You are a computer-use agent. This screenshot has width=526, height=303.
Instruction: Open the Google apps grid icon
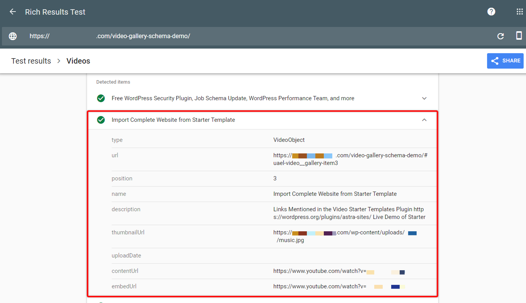pyautogui.click(x=519, y=12)
